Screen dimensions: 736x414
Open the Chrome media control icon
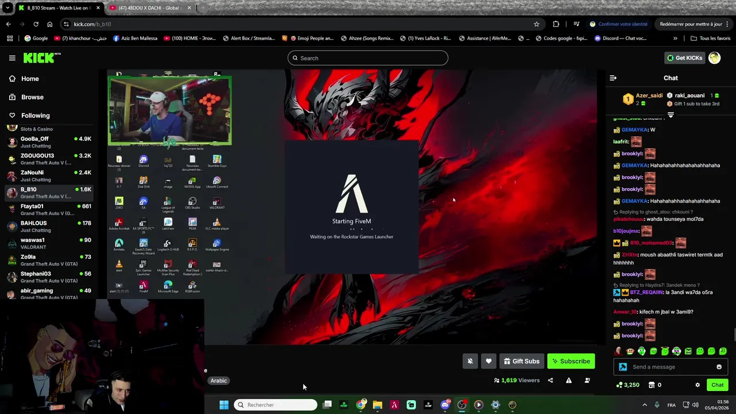tap(576, 24)
